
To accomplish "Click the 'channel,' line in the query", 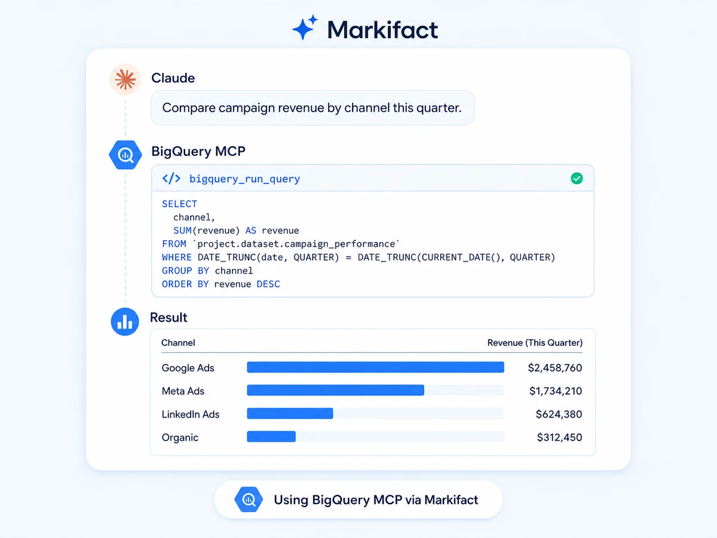I will tap(194, 217).
